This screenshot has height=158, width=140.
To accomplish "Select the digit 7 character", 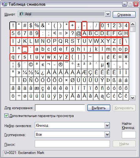I will click(25, 33).
